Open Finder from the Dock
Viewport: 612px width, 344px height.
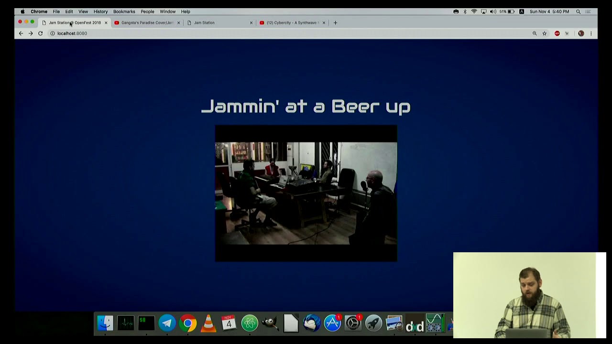point(105,323)
